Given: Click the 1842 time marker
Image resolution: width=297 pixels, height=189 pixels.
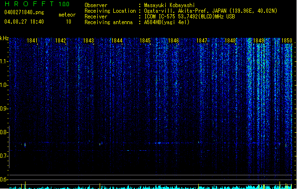Looking at the screenshot, I should (x=60, y=41).
